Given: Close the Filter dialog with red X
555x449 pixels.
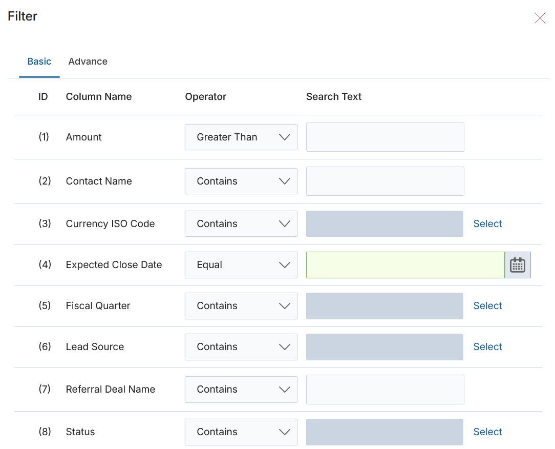Looking at the screenshot, I should click(540, 18).
